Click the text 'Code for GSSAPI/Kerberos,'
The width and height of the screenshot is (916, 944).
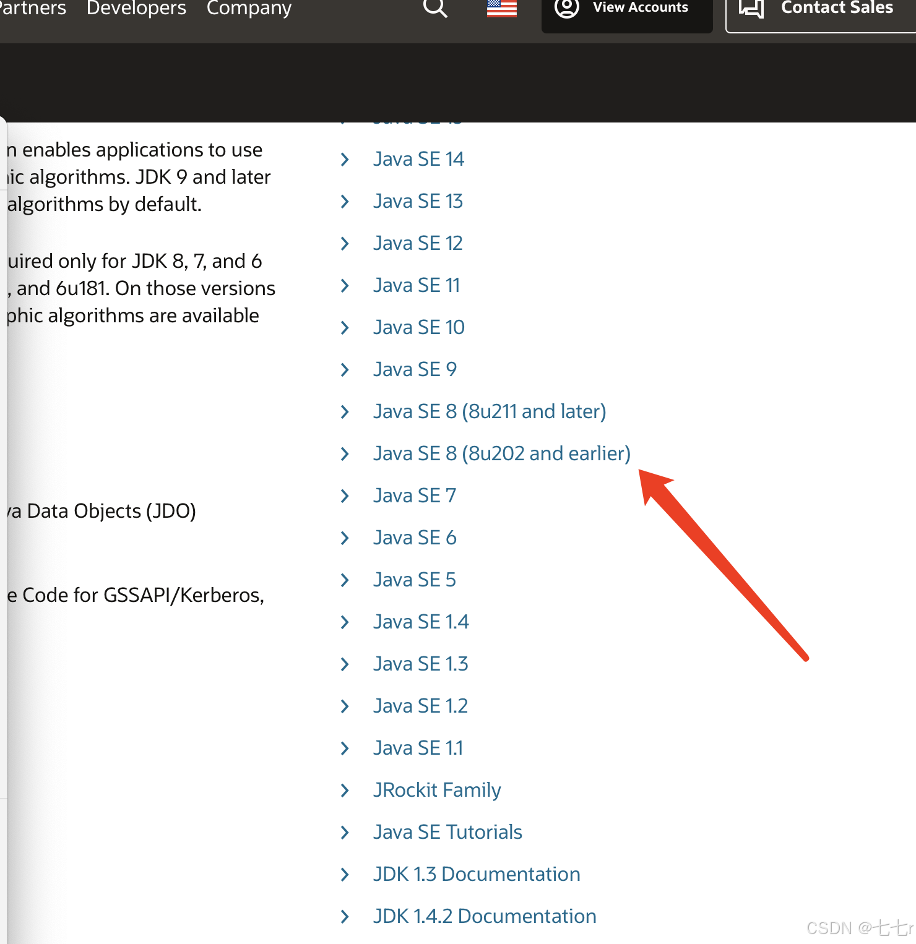click(144, 595)
